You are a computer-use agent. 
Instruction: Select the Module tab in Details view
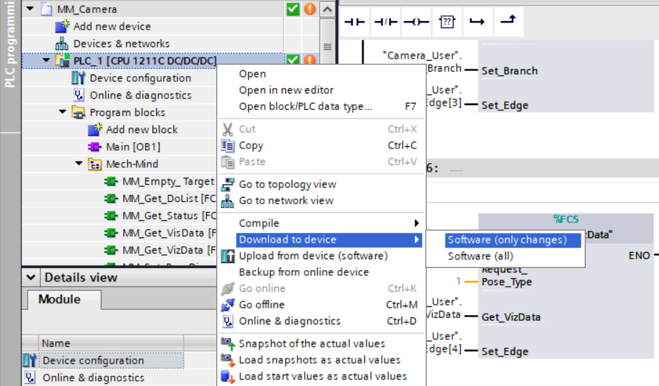pos(60,299)
